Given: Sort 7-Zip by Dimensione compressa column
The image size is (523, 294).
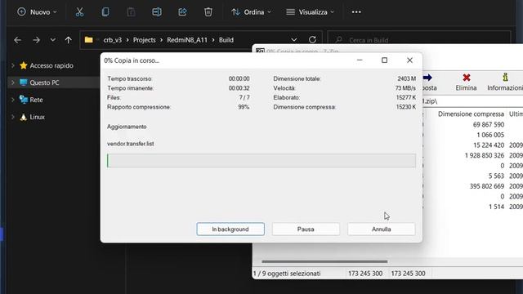Looking at the screenshot, I should tap(471, 114).
